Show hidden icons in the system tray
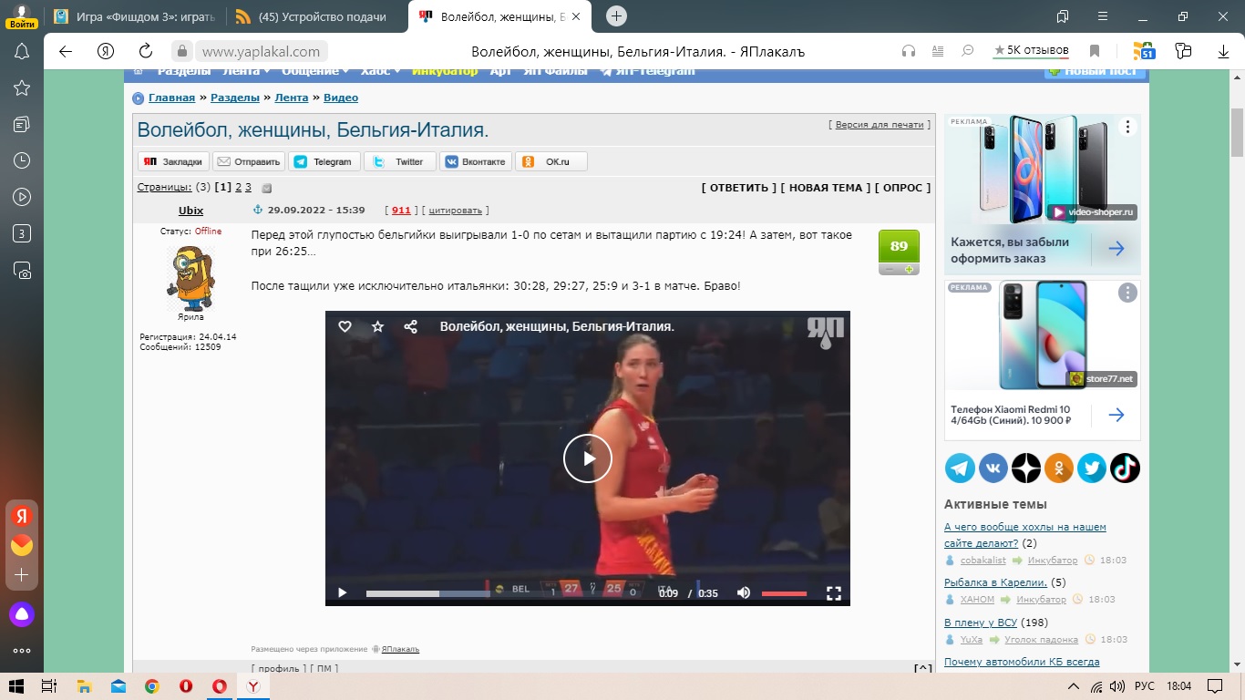This screenshot has width=1245, height=700. [x=1074, y=685]
